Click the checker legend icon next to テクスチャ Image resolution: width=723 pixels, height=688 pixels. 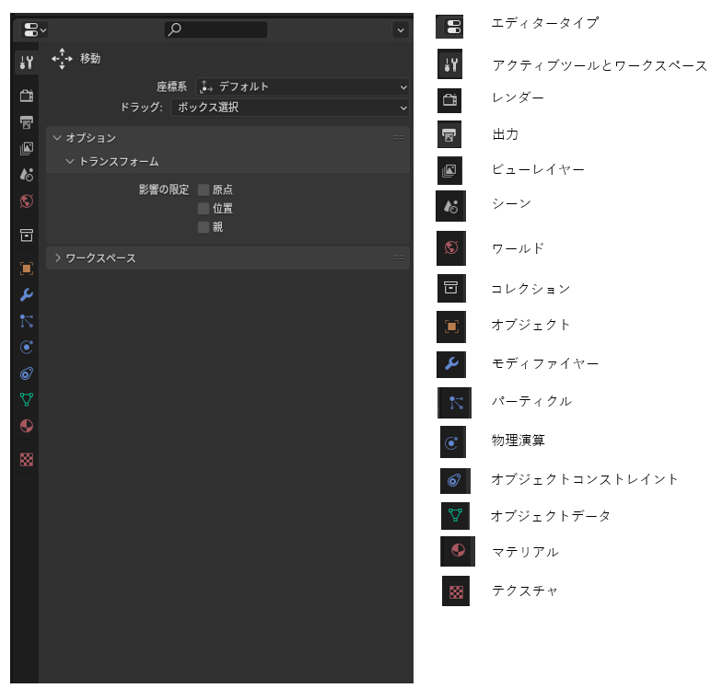(456, 591)
